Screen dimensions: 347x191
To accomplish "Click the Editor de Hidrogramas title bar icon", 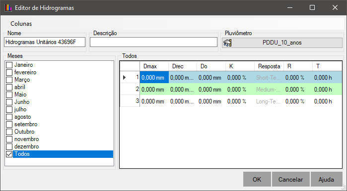I will [x=8, y=8].
